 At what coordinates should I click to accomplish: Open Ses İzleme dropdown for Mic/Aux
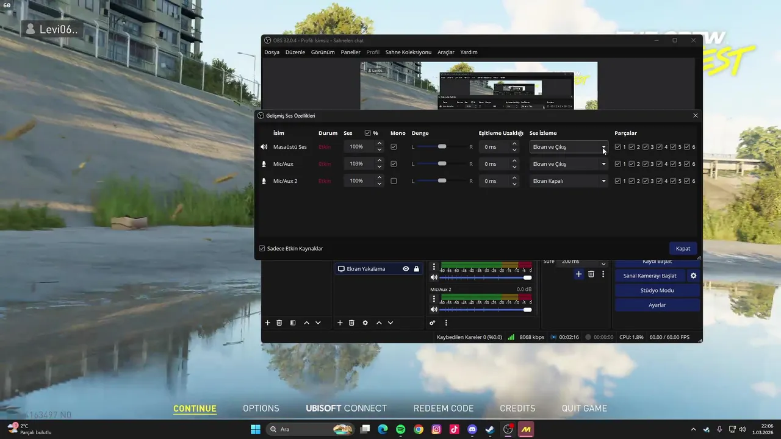pos(569,164)
